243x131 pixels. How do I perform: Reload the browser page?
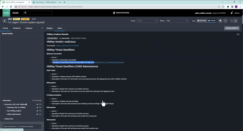tap(11, 7)
